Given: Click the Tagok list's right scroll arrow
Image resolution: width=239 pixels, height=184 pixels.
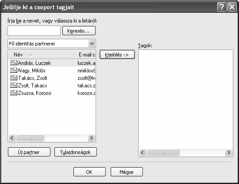Looking at the screenshot, I should (x=229, y=152).
